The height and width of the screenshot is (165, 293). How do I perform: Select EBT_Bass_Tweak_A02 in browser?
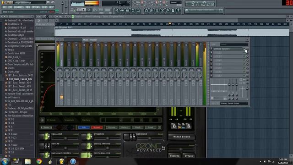[x=21, y=79]
